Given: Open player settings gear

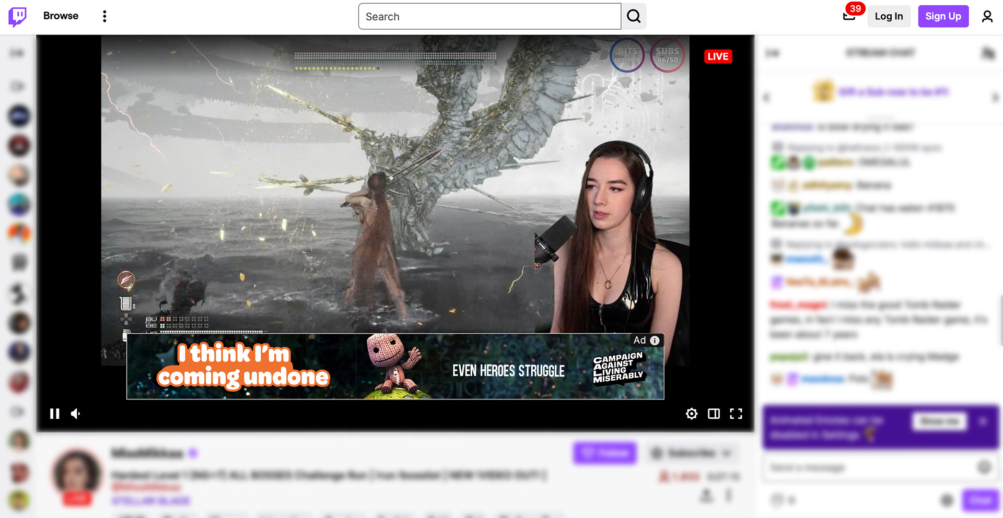Looking at the screenshot, I should 692,414.
